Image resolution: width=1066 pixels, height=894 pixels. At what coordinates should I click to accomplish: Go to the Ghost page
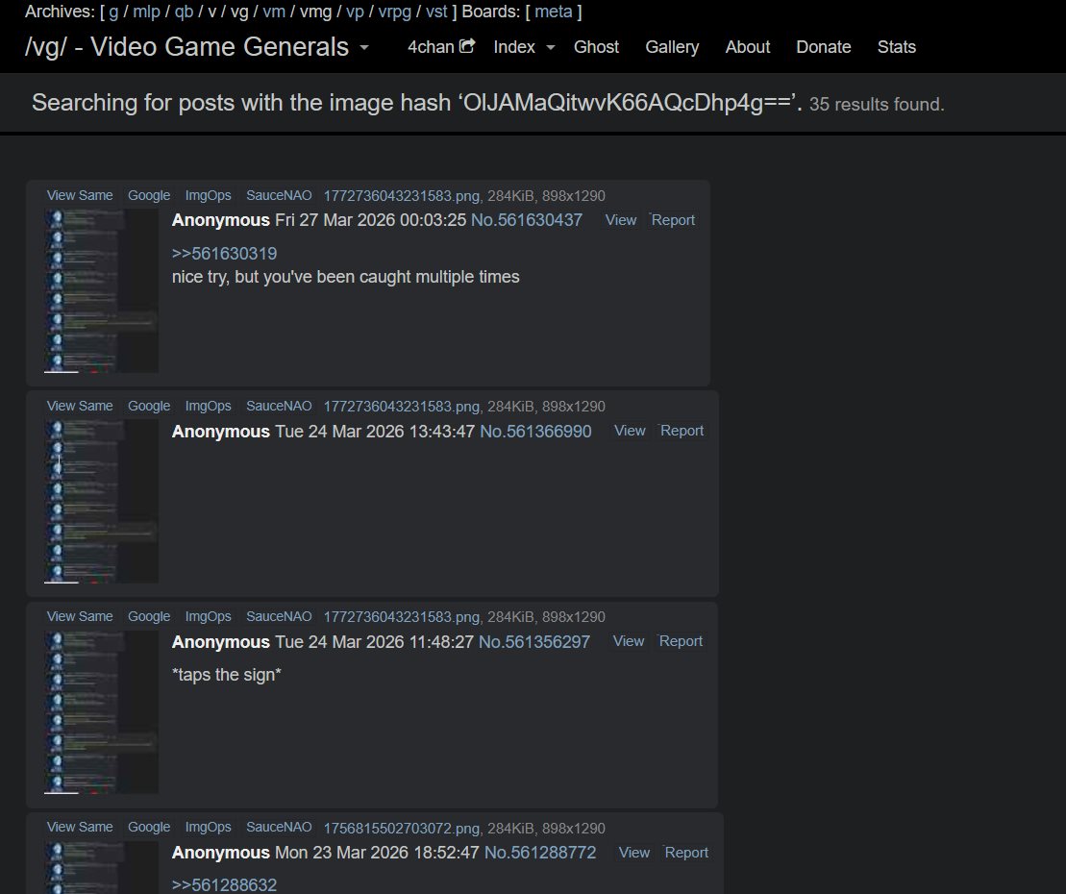[x=596, y=47]
